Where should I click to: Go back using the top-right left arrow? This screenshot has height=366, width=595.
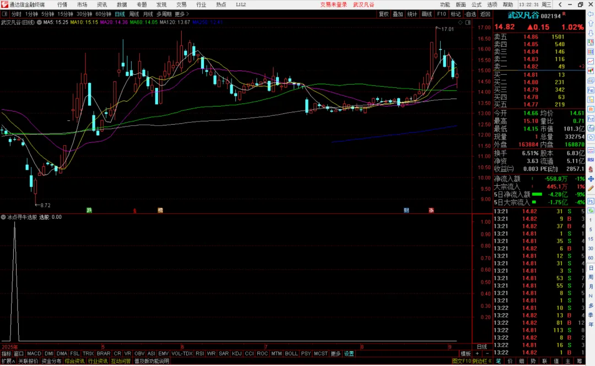[560, 4]
